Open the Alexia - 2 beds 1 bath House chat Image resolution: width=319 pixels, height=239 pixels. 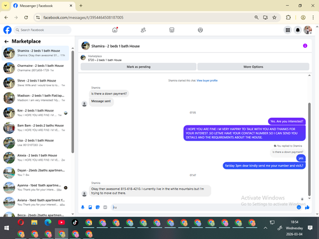click(35, 157)
